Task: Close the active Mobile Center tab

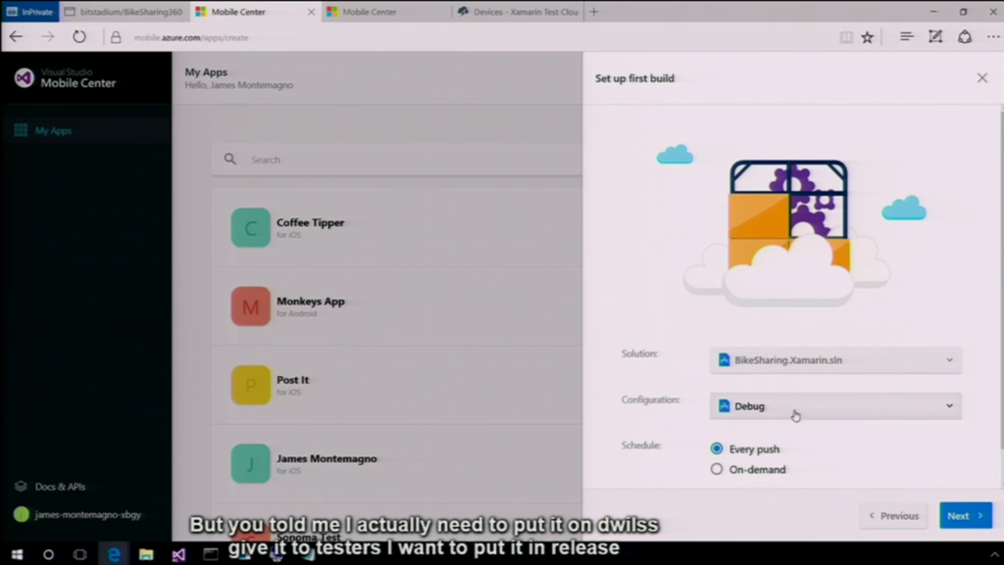Action: 311,12
